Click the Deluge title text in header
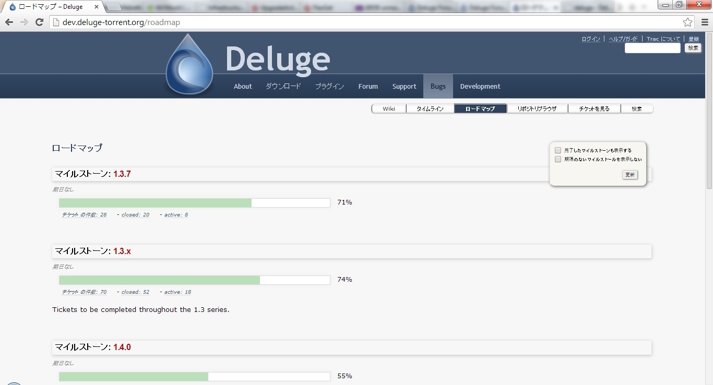This screenshot has height=385, width=713. pos(278,58)
